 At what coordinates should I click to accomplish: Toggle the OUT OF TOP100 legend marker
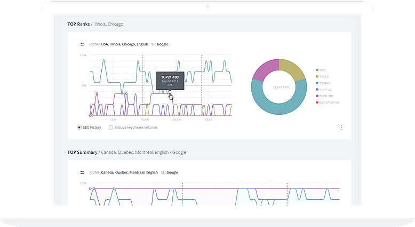(x=317, y=102)
